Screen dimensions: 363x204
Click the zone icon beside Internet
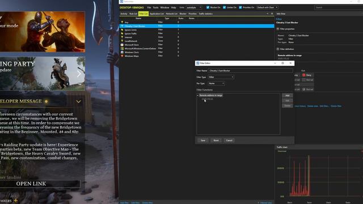[122, 37]
